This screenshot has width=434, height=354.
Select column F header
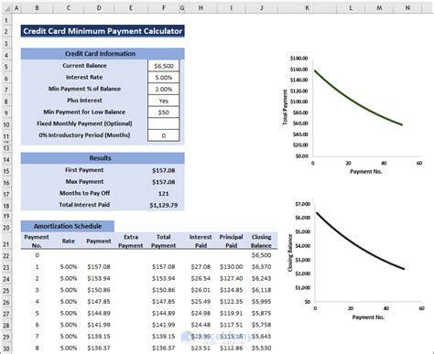coord(163,8)
